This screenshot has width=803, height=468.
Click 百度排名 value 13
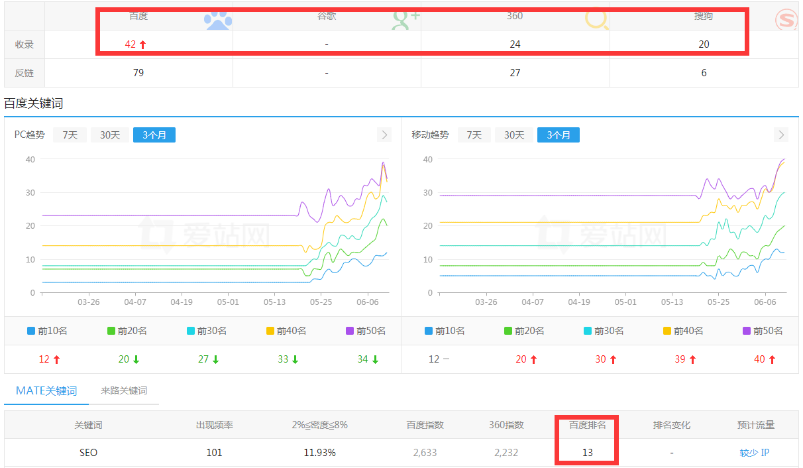(587, 453)
